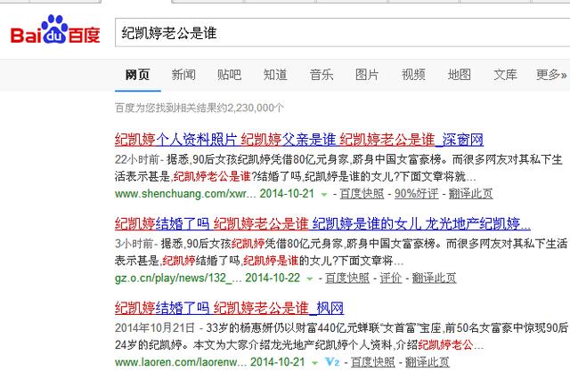This screenshot has height=371, width=570.
Task: Expand dropdown arrow after gz.o.cn 2014-10-22
Action: [309, 278]
